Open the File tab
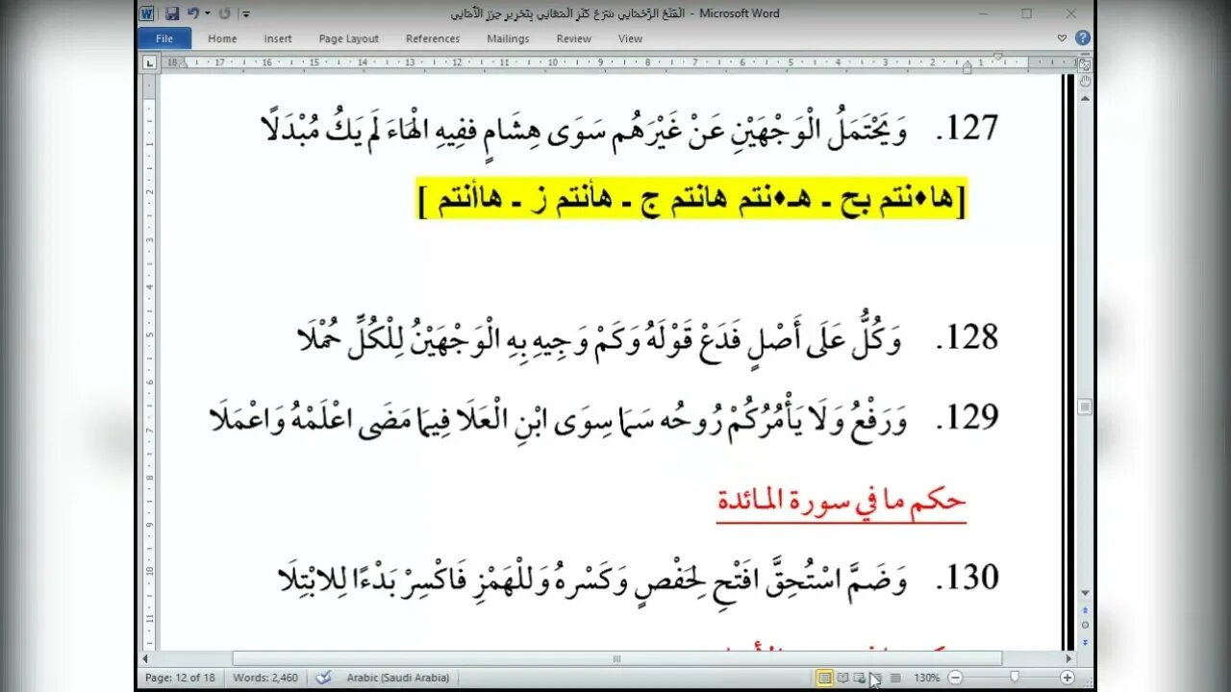 164,38
